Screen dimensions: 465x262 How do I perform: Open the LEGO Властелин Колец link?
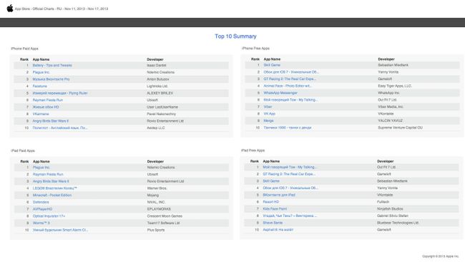(55, 188)
